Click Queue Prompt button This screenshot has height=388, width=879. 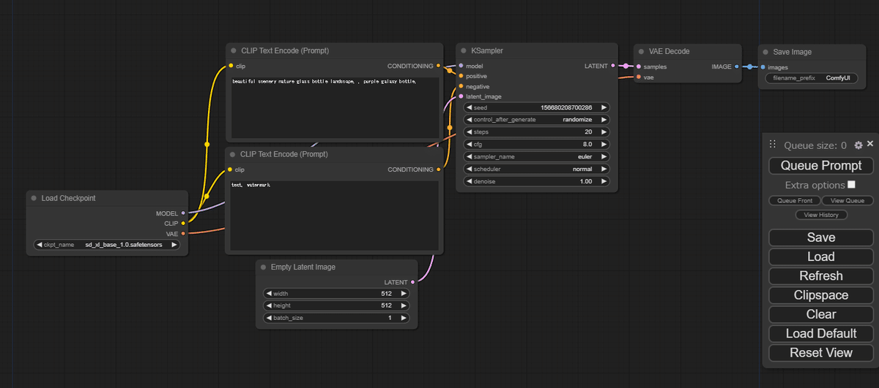tap(821, 166)
